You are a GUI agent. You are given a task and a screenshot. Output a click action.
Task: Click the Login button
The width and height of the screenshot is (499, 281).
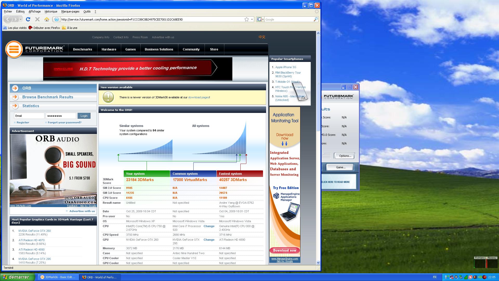click(x=84, y=116)
